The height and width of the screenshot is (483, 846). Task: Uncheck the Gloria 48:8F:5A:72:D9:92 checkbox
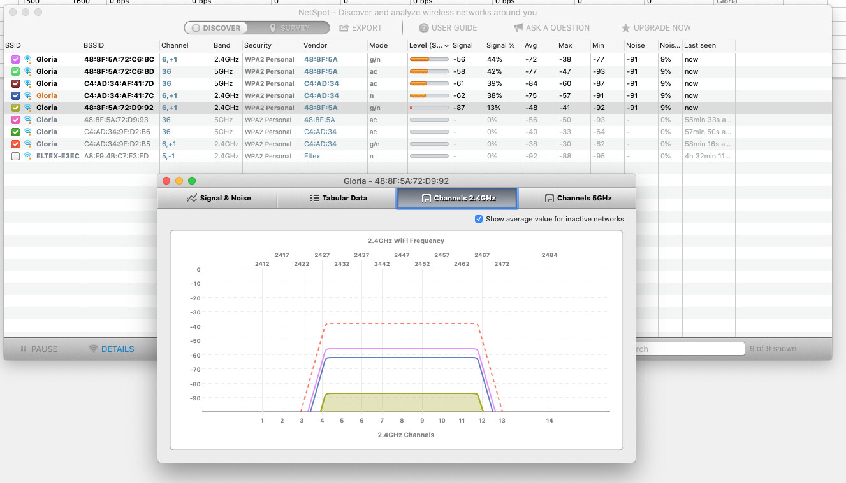tap(16, 108)
